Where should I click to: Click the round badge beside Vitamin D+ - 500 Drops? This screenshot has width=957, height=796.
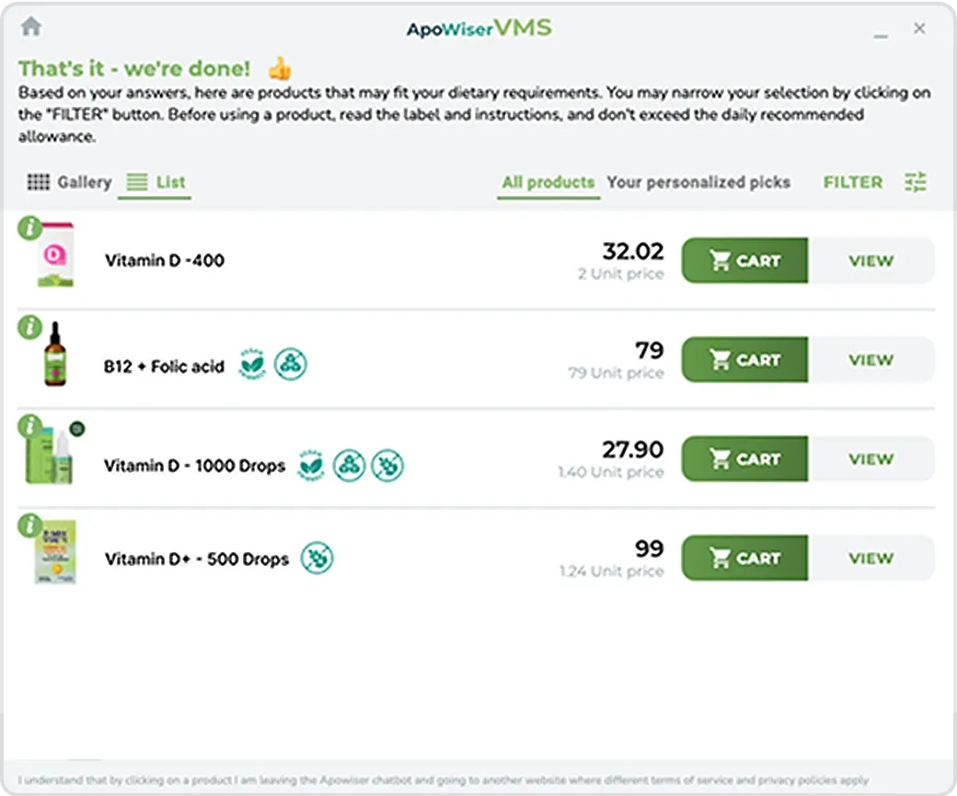coord(317,558)
